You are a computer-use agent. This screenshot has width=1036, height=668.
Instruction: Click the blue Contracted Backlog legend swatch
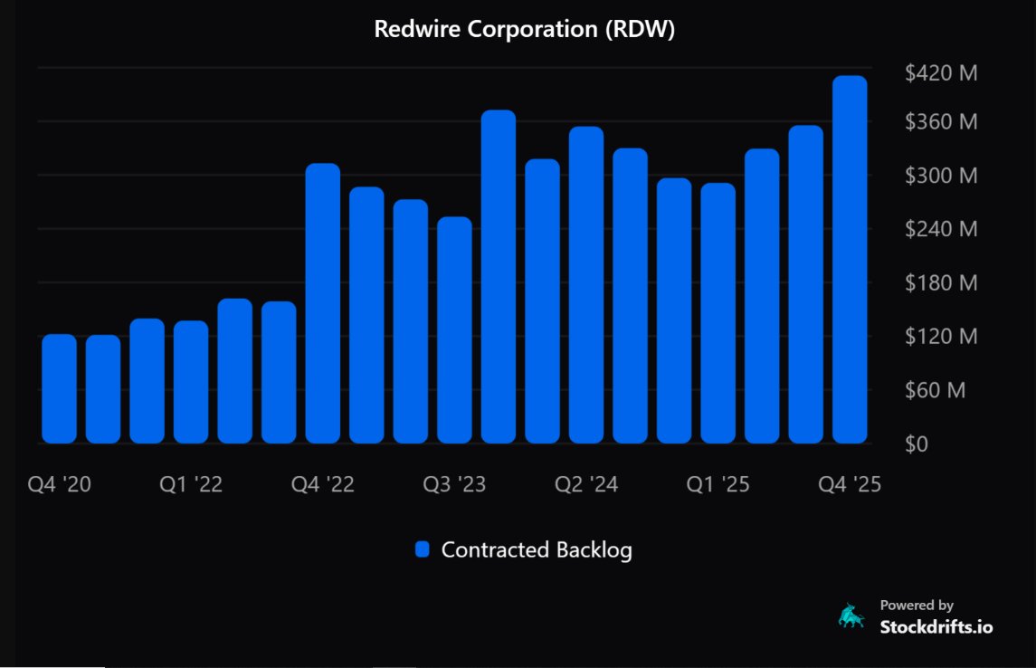tap(423, 549)
